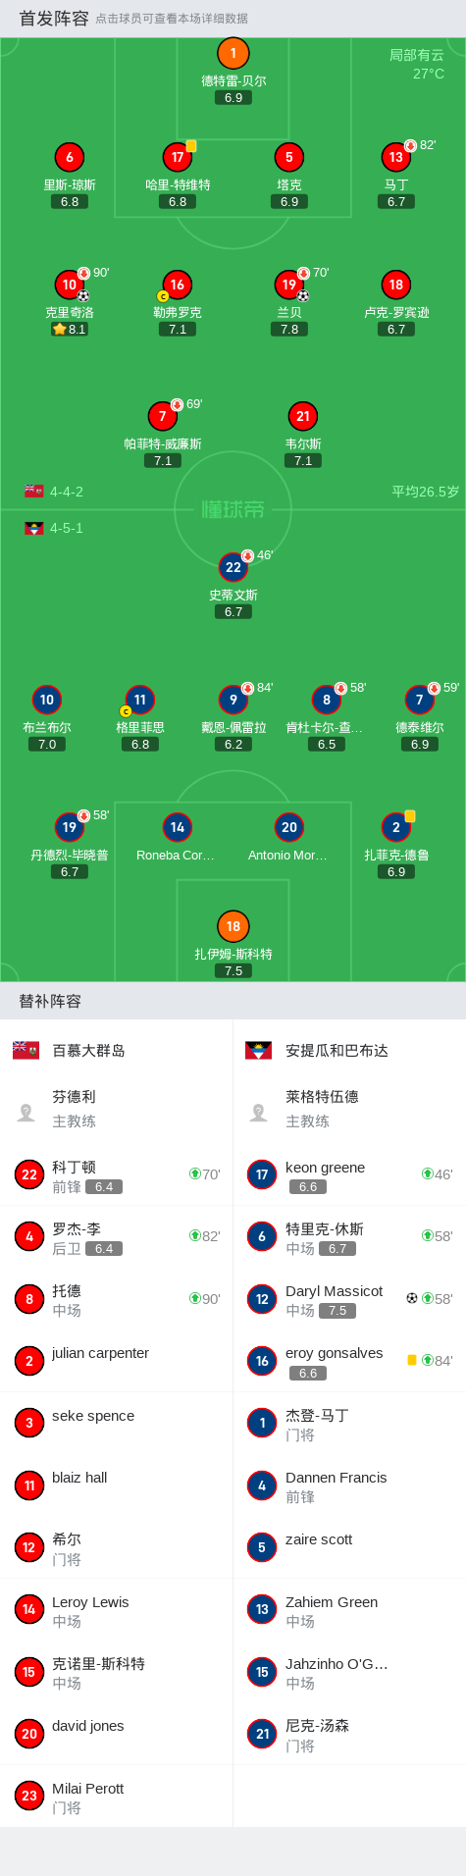The image size is (466, 1876).
Task: Open goalkeeper 德特雷-贝尔 number 1 jersey
Action: (233, 53)
